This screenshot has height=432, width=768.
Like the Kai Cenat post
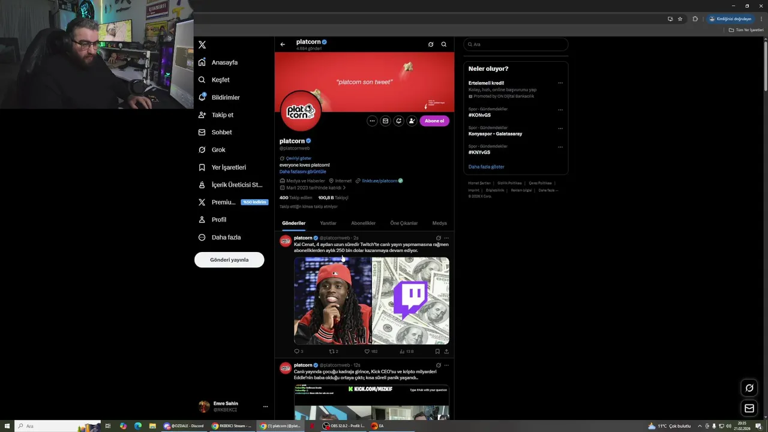click(x=371, y=352)
